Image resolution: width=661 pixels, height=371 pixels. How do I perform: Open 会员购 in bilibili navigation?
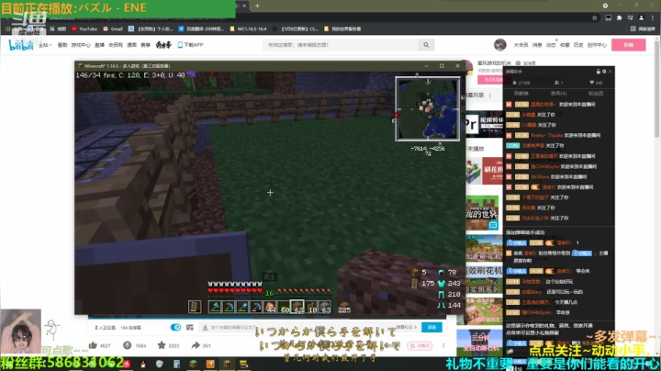[x=116, y=45]
